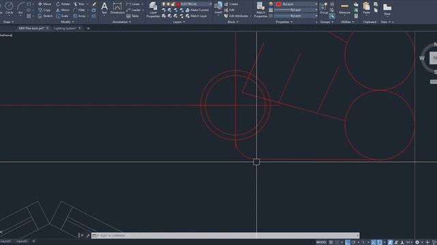Switch to Layout1 tab
The image size is (437, 245).
(x=6, y=242)
